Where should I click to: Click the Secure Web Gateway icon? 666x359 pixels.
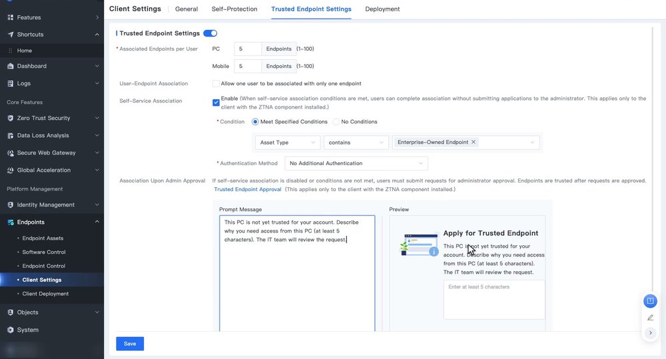tap(10, 153)
